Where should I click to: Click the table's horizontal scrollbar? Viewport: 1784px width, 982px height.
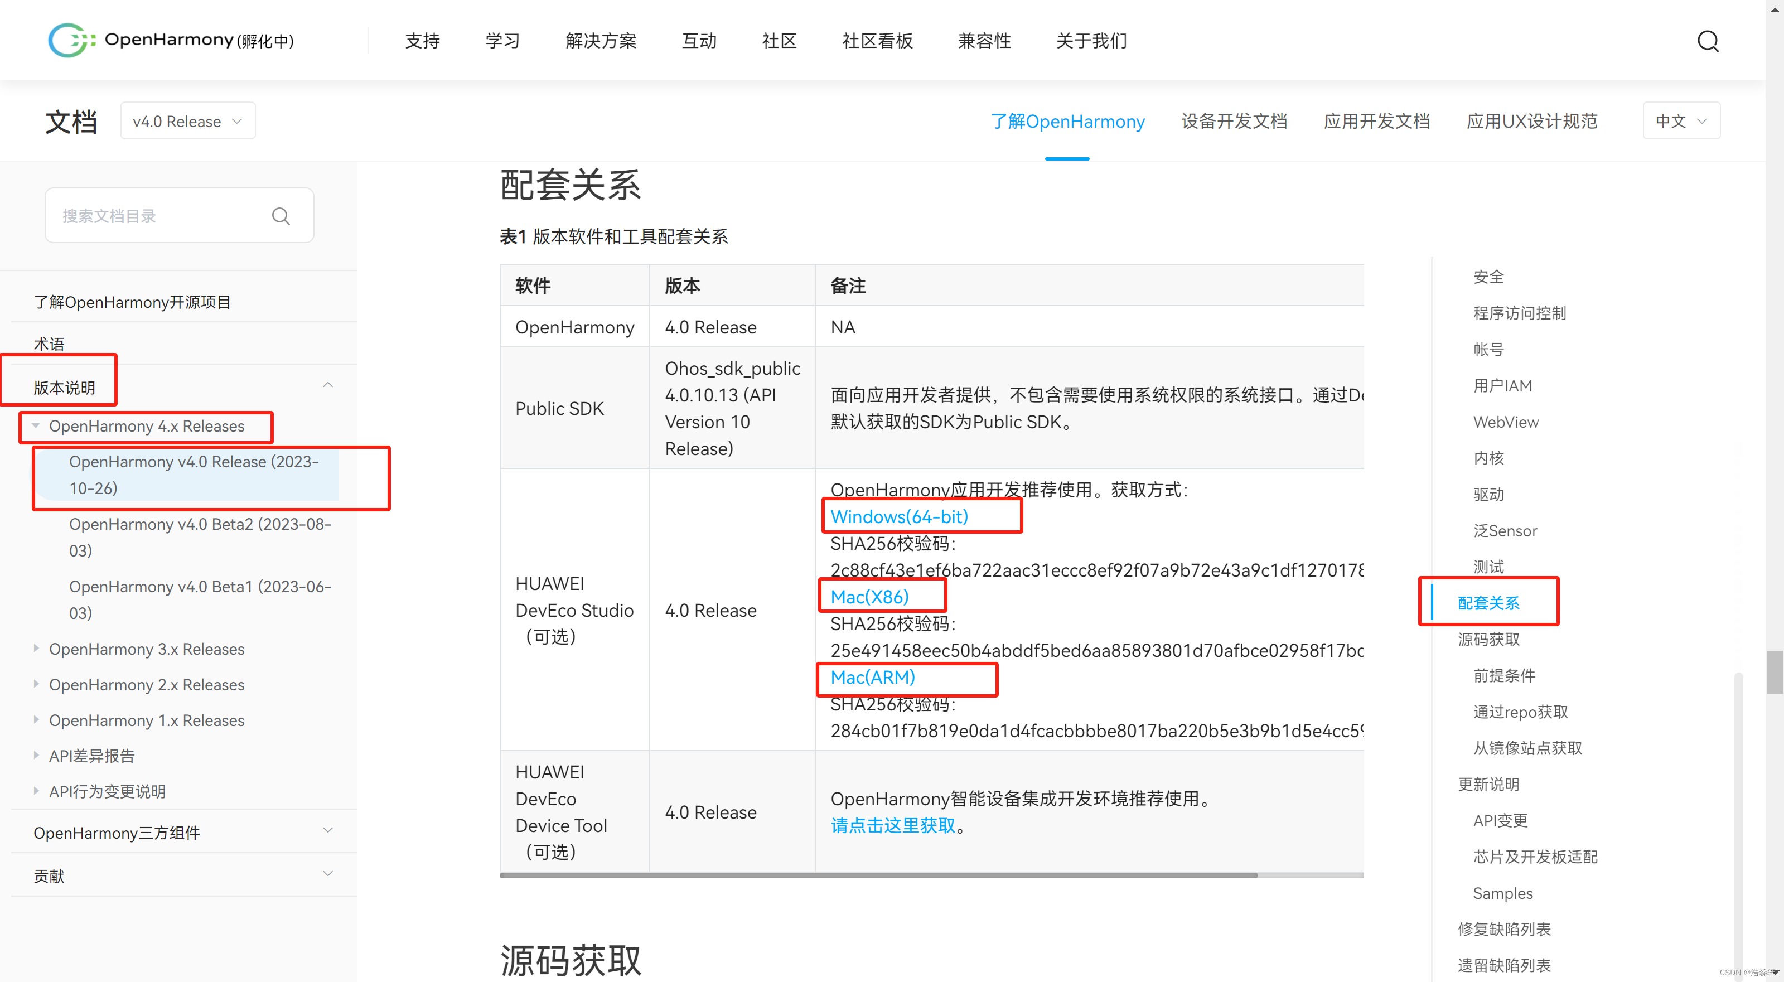point(878,875)
